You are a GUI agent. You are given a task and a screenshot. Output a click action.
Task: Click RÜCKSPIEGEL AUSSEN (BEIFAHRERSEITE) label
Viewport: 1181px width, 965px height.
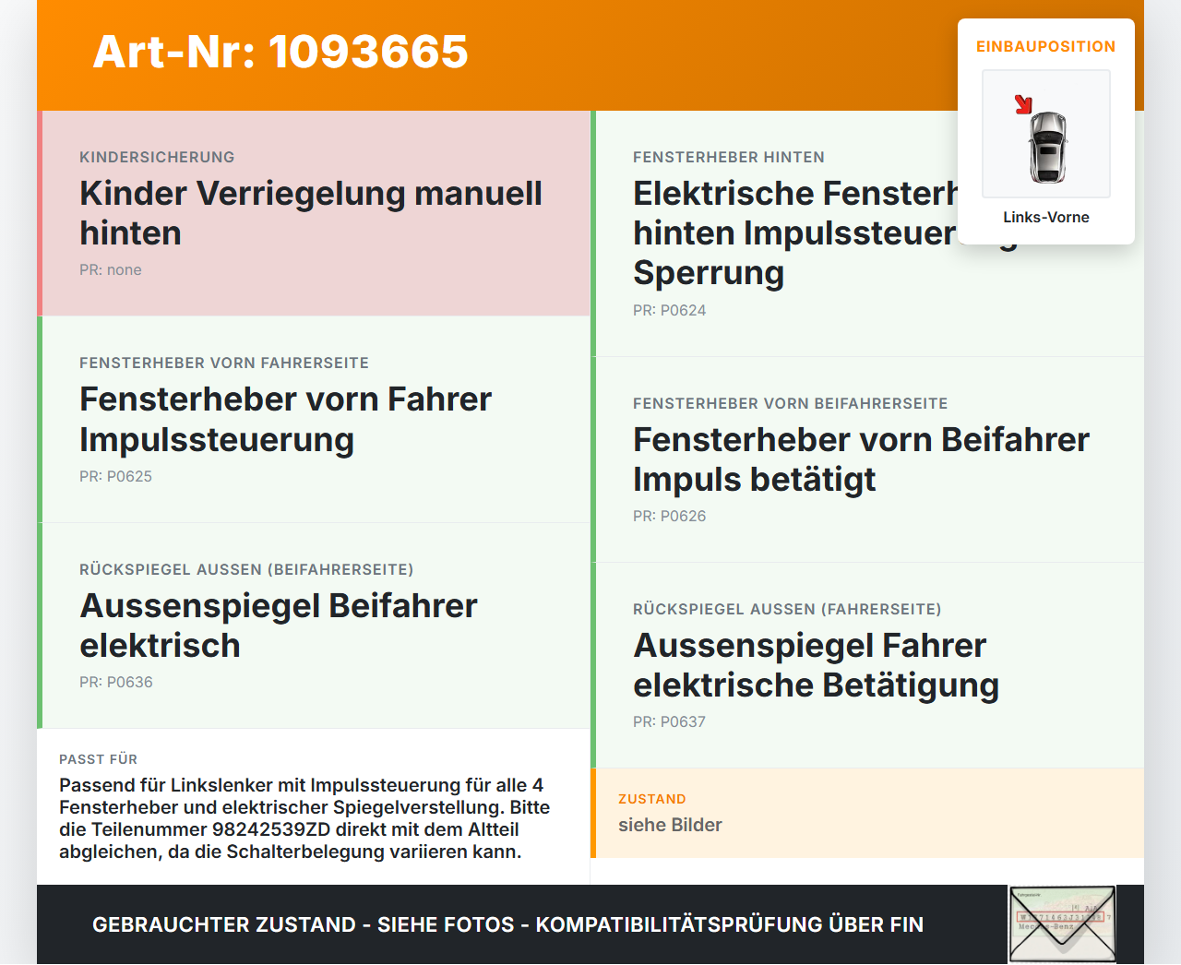pos(246,569)
